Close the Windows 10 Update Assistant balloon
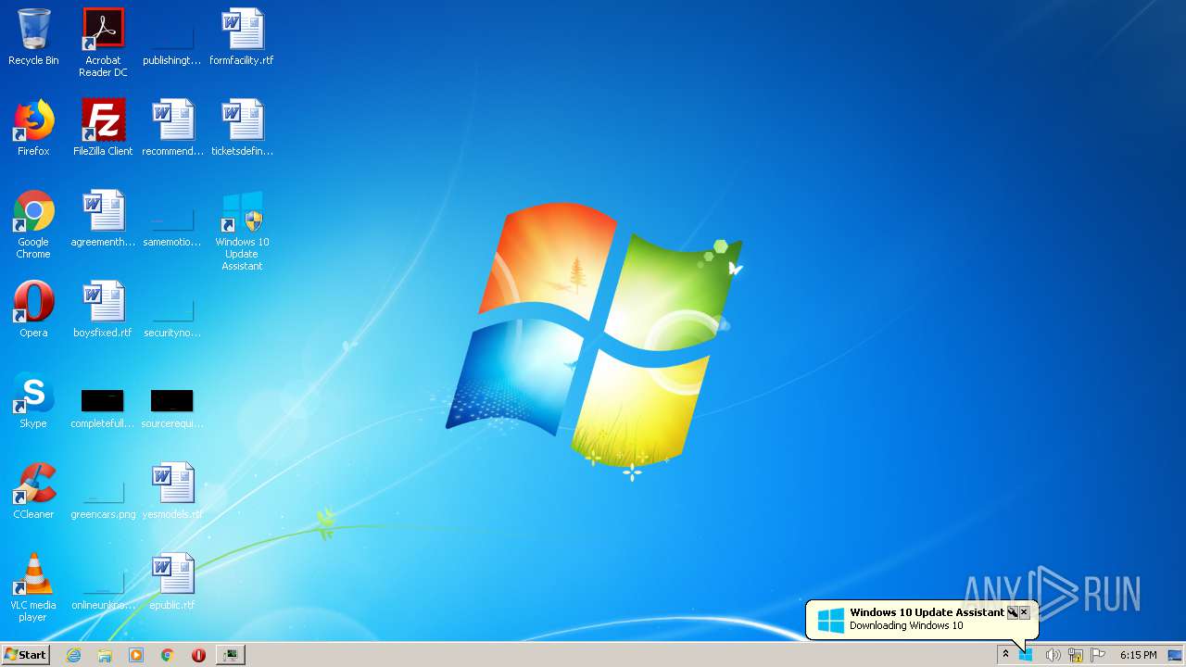 tap(1024, 612)
